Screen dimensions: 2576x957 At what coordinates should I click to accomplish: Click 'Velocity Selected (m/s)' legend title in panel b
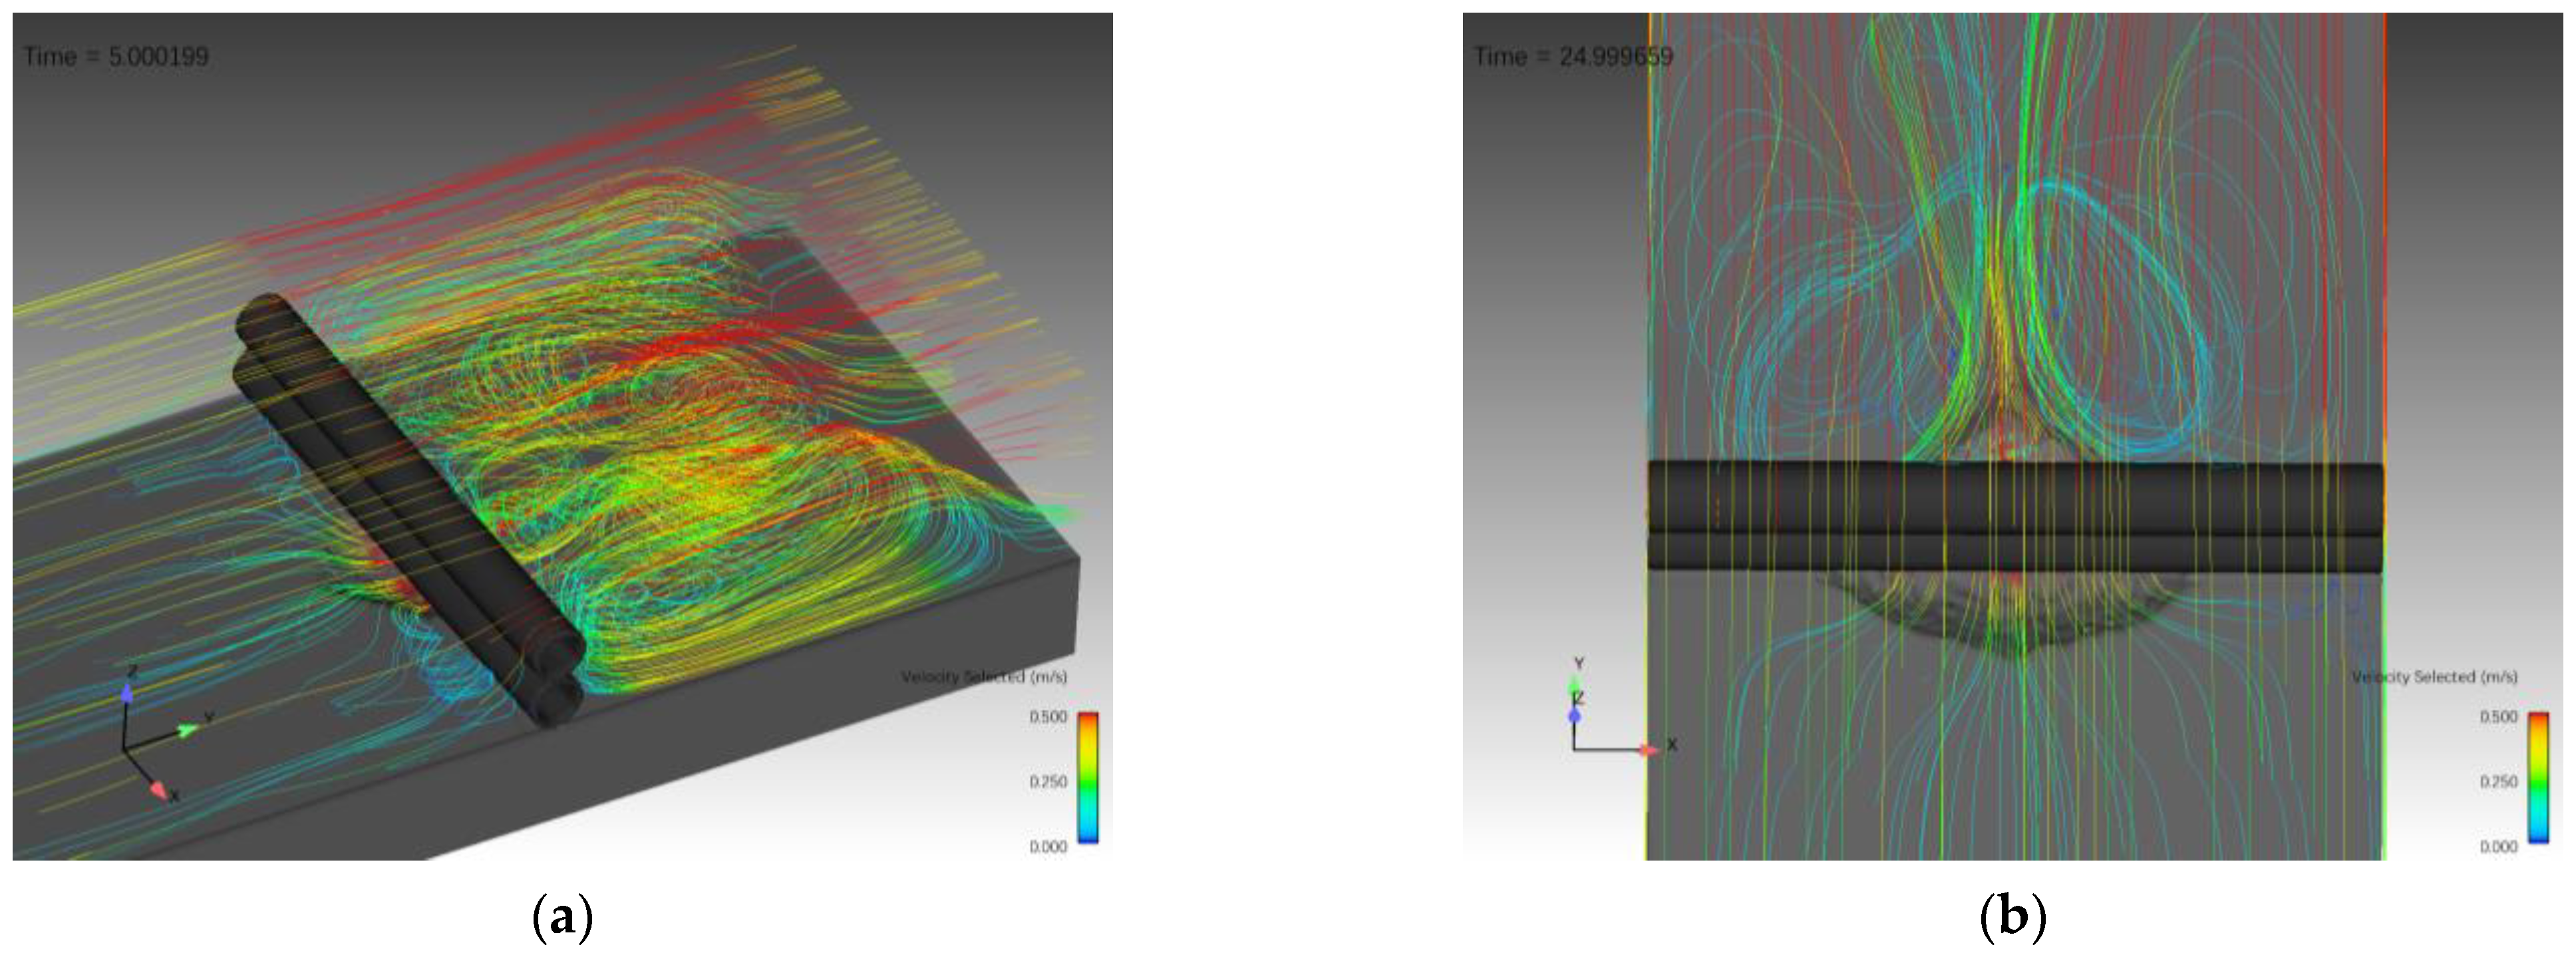click(2434, 677)
